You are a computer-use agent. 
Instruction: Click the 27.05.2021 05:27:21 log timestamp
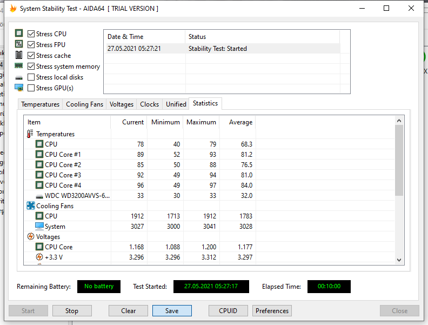pos(134,49)
